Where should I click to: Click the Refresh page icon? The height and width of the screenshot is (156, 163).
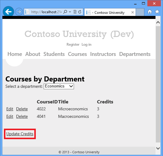pyautogui.click(x=80, y=12)
